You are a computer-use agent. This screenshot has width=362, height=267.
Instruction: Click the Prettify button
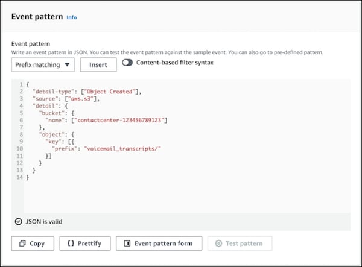(85, 243)
